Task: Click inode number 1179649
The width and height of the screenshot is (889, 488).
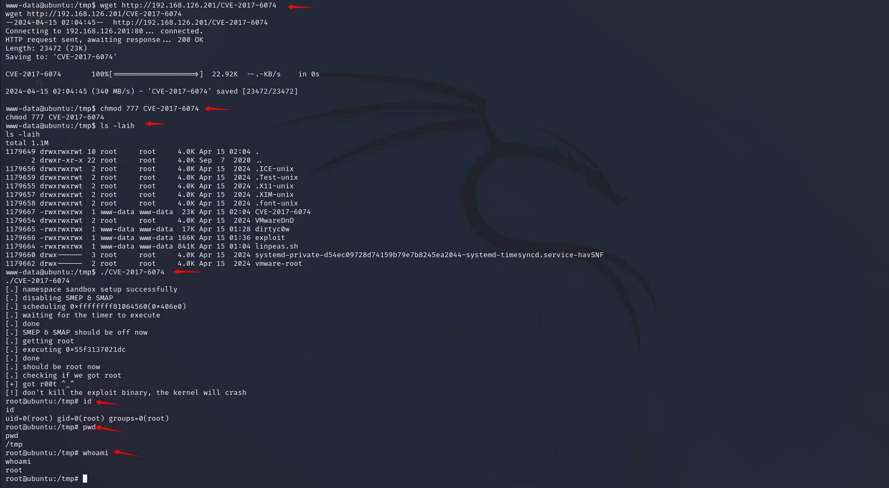Action: coord(20,152)
